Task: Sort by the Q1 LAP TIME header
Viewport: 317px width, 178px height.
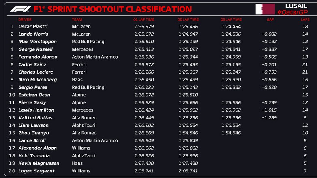Action: pyautogui.click(x=143, y=19)
